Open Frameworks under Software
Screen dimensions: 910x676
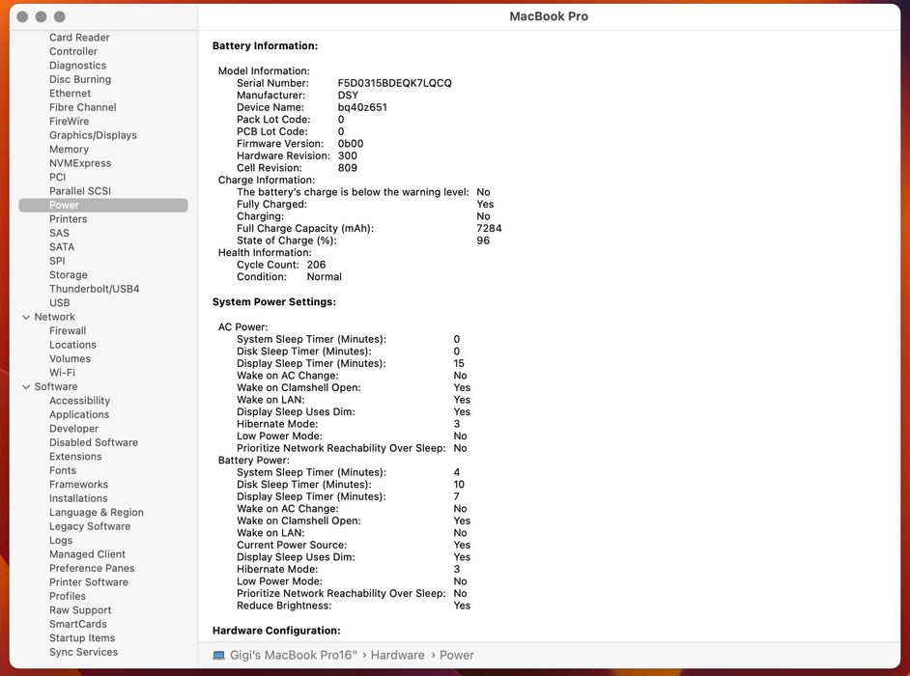tap(78, 484)
